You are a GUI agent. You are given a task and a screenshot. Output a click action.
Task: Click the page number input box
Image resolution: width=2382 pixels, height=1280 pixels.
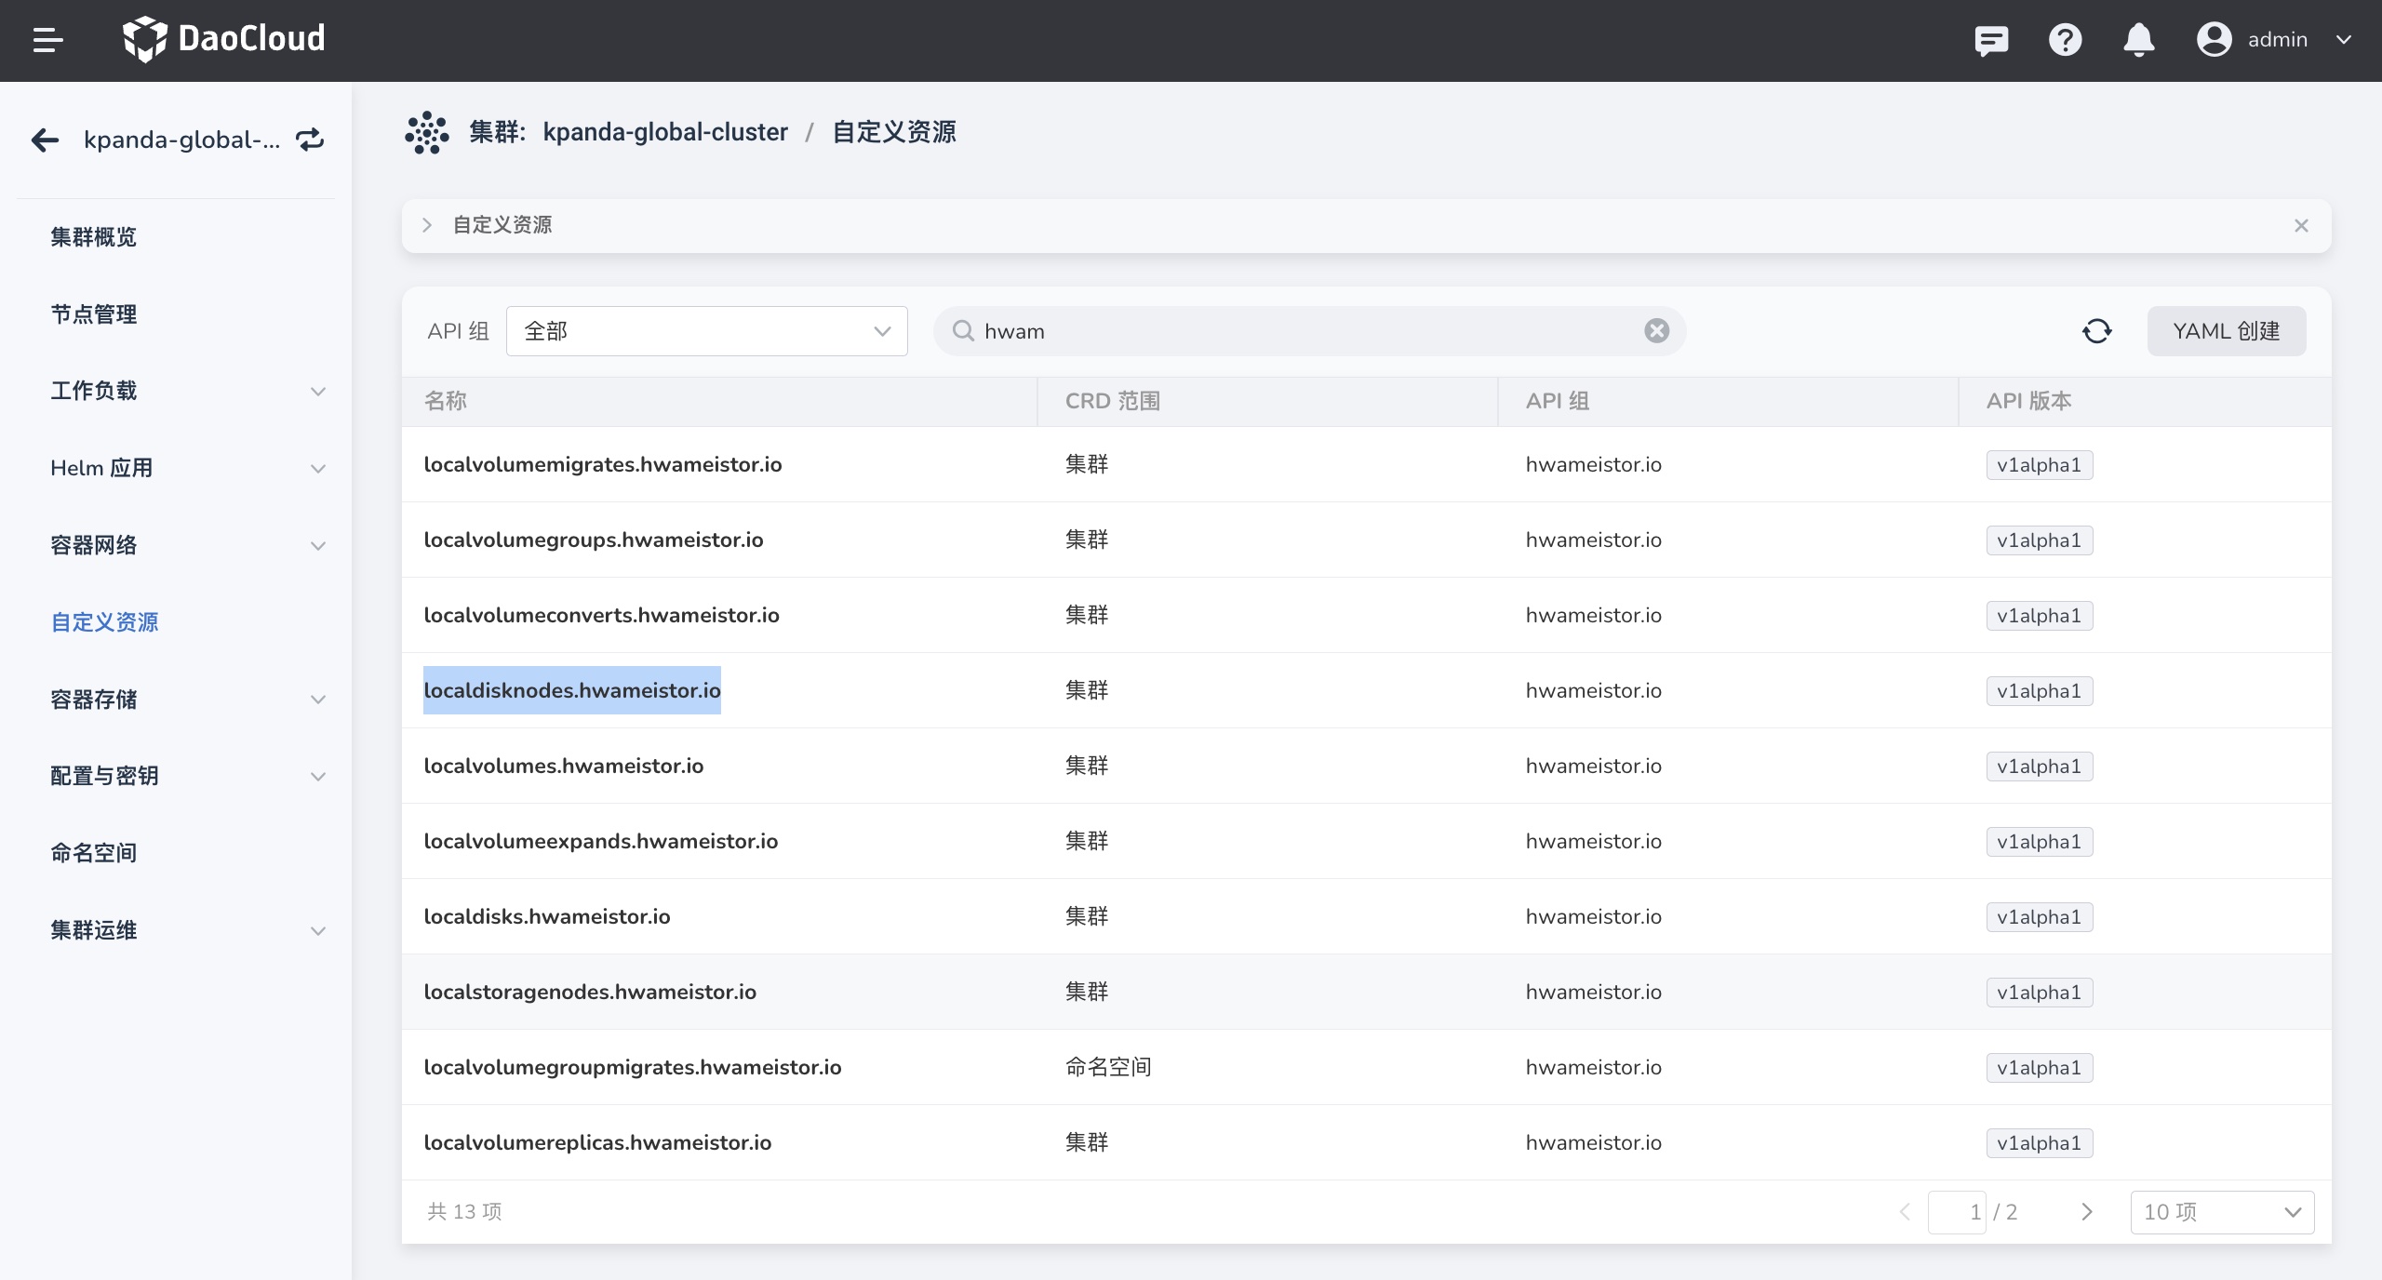pos(1958,1212)
